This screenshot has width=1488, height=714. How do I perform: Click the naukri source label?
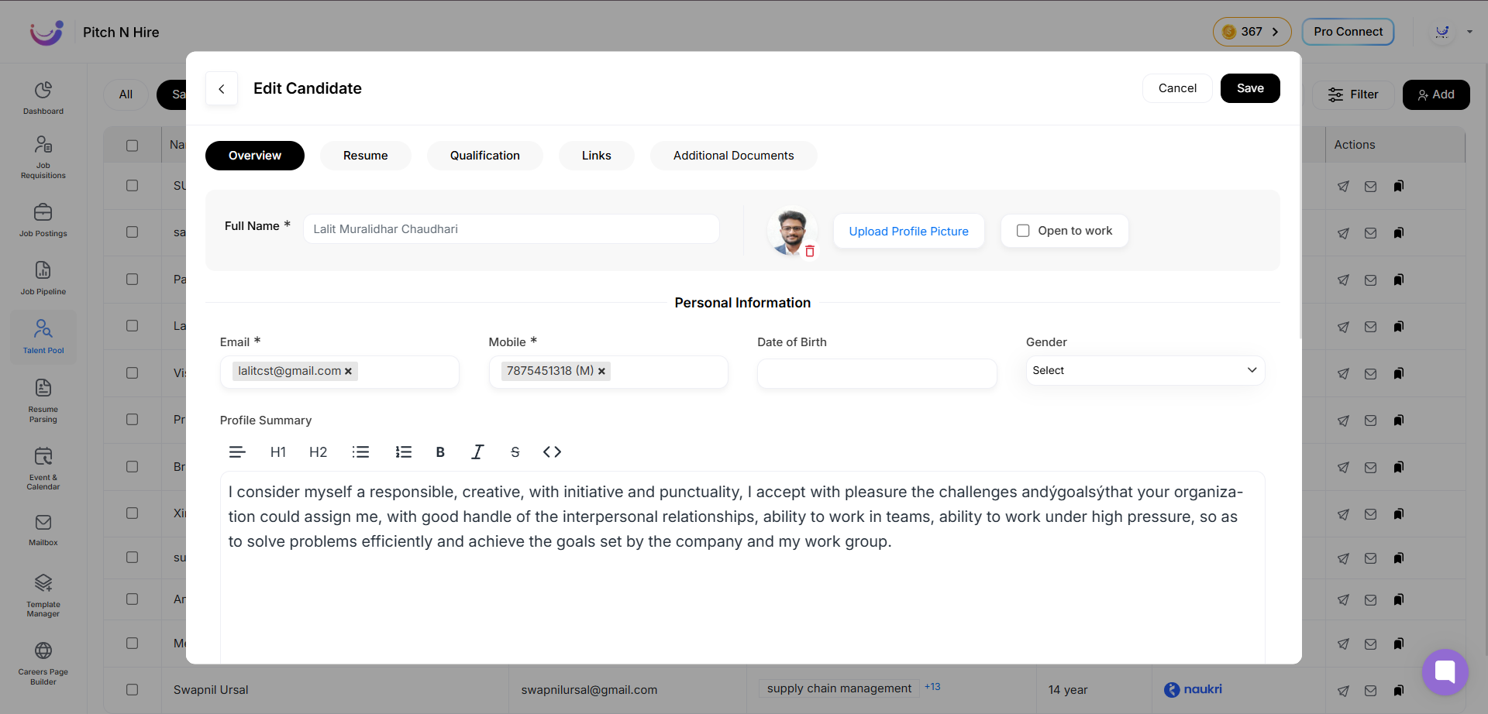point(1193,689)
